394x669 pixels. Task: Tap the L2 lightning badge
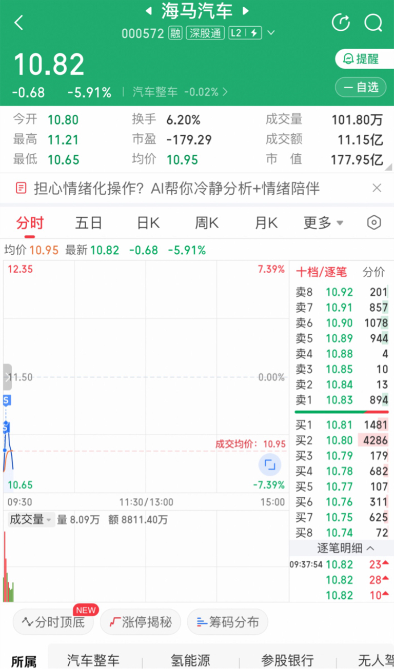(245, 33)
